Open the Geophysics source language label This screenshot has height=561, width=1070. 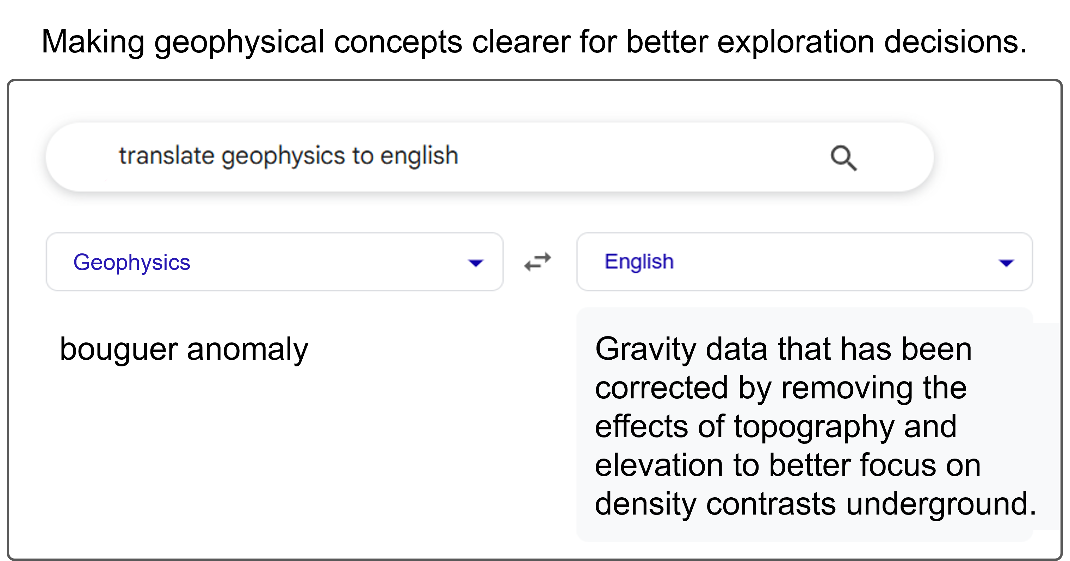point(132,263)
